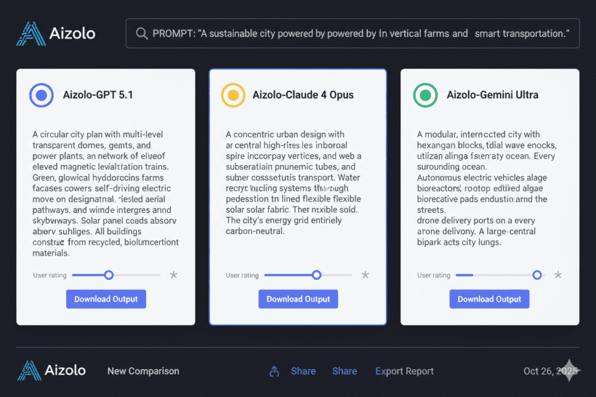
Task: Click the Aizolo logo in the footer
Action: tap(51, 370)
